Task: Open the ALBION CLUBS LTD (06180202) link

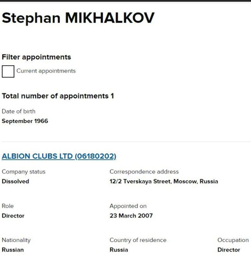Action: pos(59,156)
